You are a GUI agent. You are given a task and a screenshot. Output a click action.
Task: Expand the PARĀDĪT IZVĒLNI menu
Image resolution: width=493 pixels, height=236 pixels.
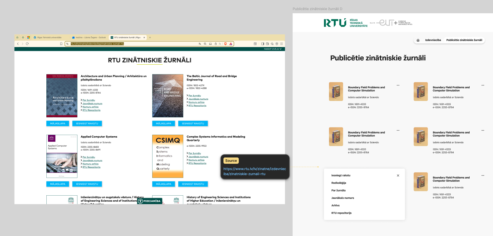pos(273,49)
